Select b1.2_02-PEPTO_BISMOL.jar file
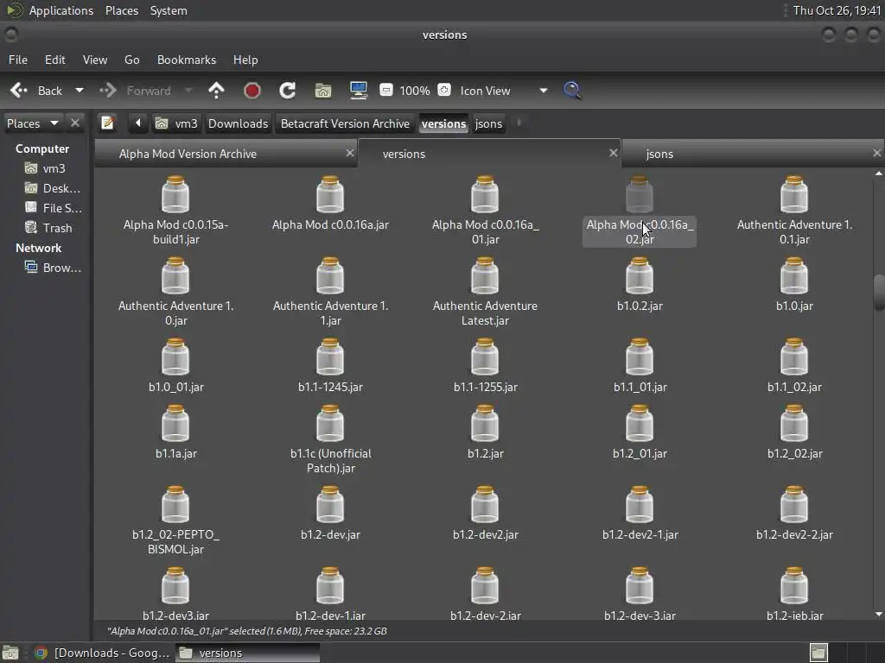Screen dimensions: 885x663 (175, 521)
